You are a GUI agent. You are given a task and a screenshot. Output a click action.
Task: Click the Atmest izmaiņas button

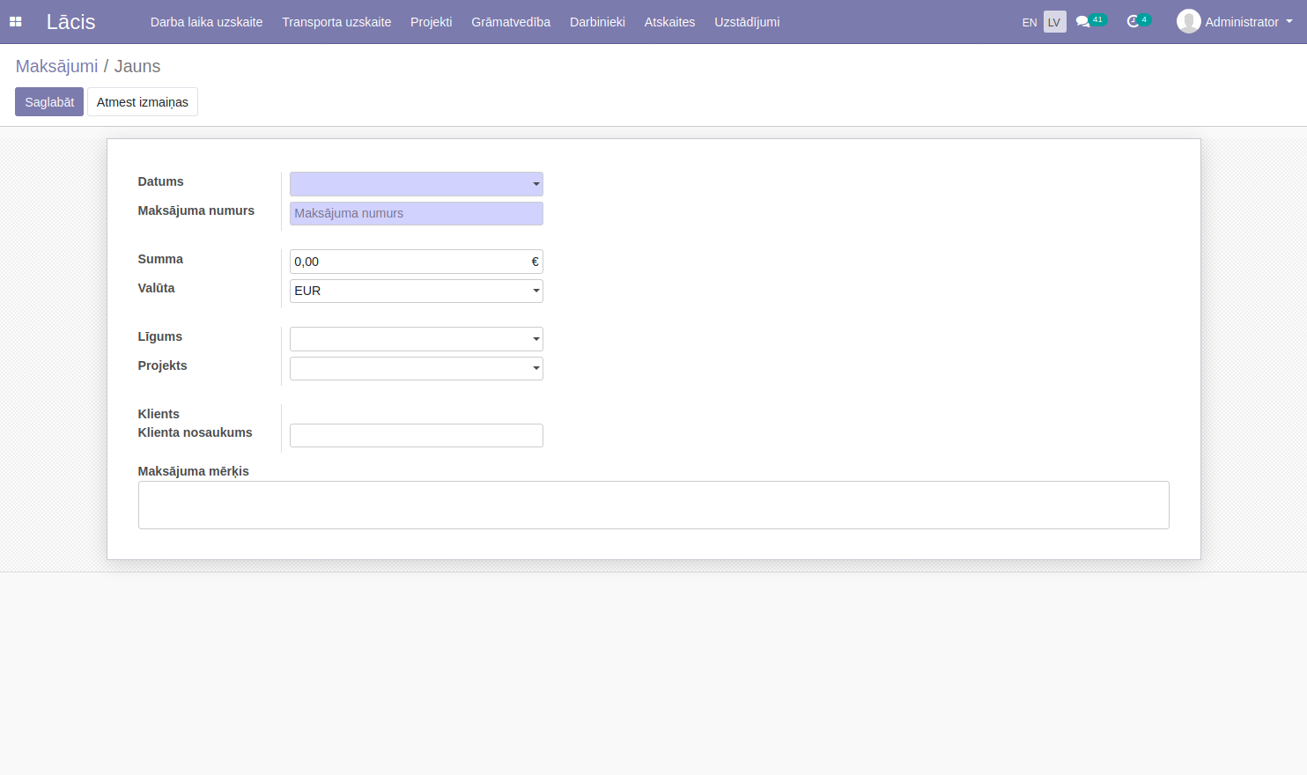coord(142,102)
